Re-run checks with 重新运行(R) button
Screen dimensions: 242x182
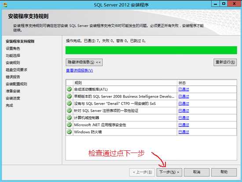pyautogui.click(x=225, y=62)
